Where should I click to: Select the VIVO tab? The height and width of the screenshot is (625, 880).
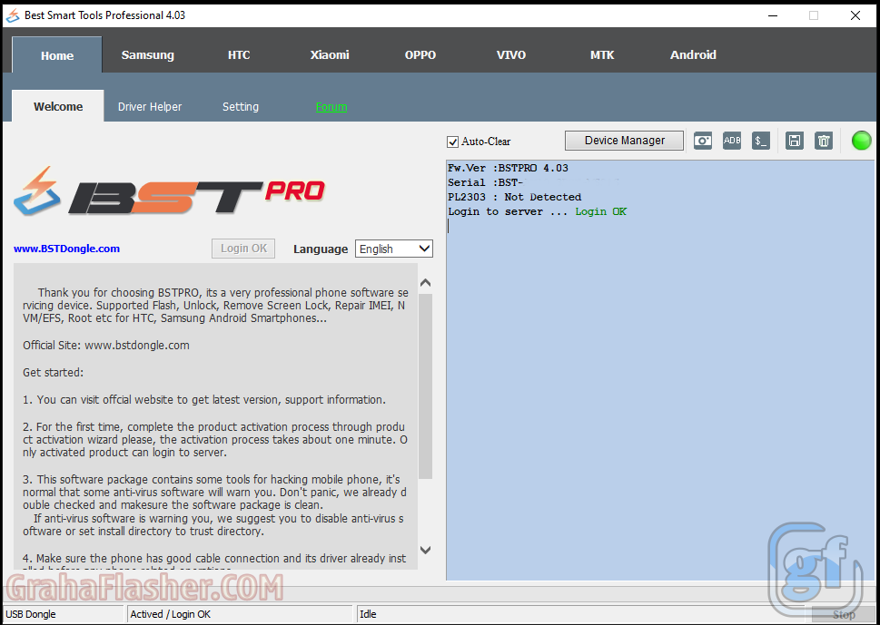(x=511, y=55)
